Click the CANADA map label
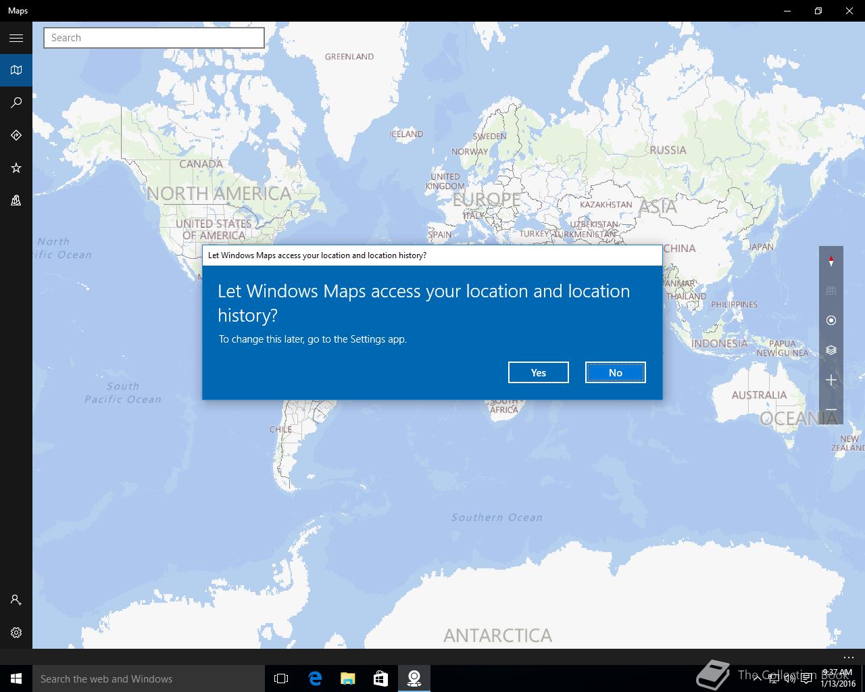 tap(201, 164)
